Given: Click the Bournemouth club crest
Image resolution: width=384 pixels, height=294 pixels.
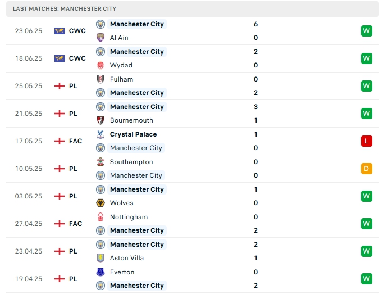Looking at the screenshot, I should (x=100, y=120).
